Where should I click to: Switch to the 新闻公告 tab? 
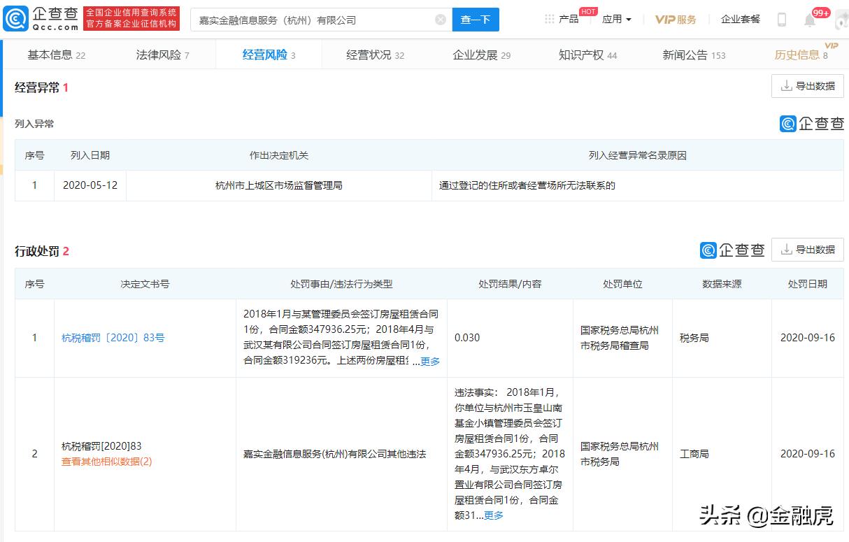[x=688, y=54]
